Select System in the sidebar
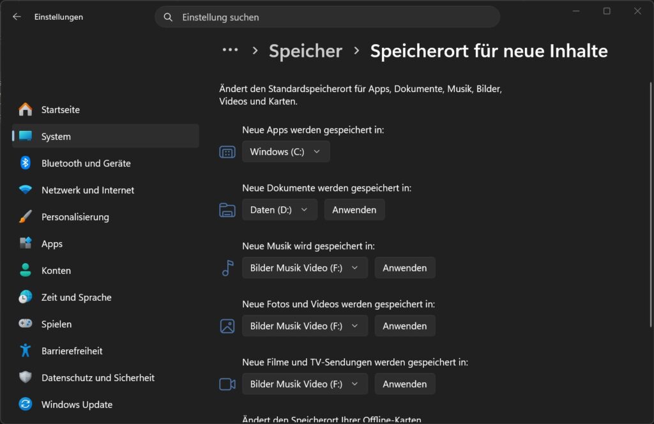 (105, 136)
